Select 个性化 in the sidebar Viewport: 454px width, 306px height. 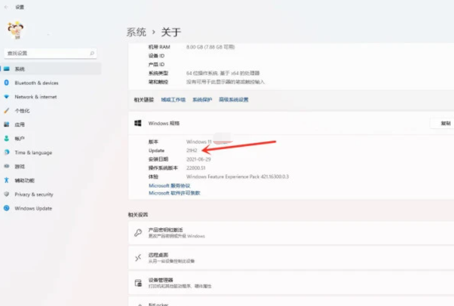pyautogui.click(x=22, y=111)
